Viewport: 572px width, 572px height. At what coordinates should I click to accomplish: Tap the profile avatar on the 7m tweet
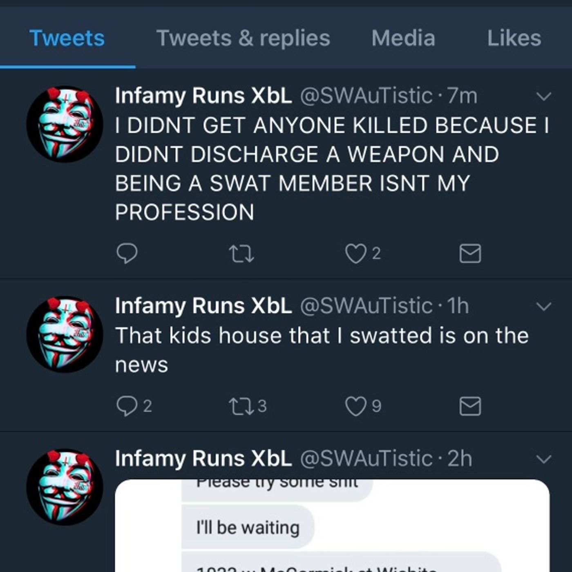click(x=65, y=124)
